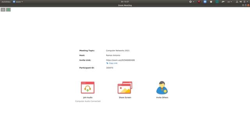
Task: Open the top bar clock calendar
Action: tap(125, 2)
